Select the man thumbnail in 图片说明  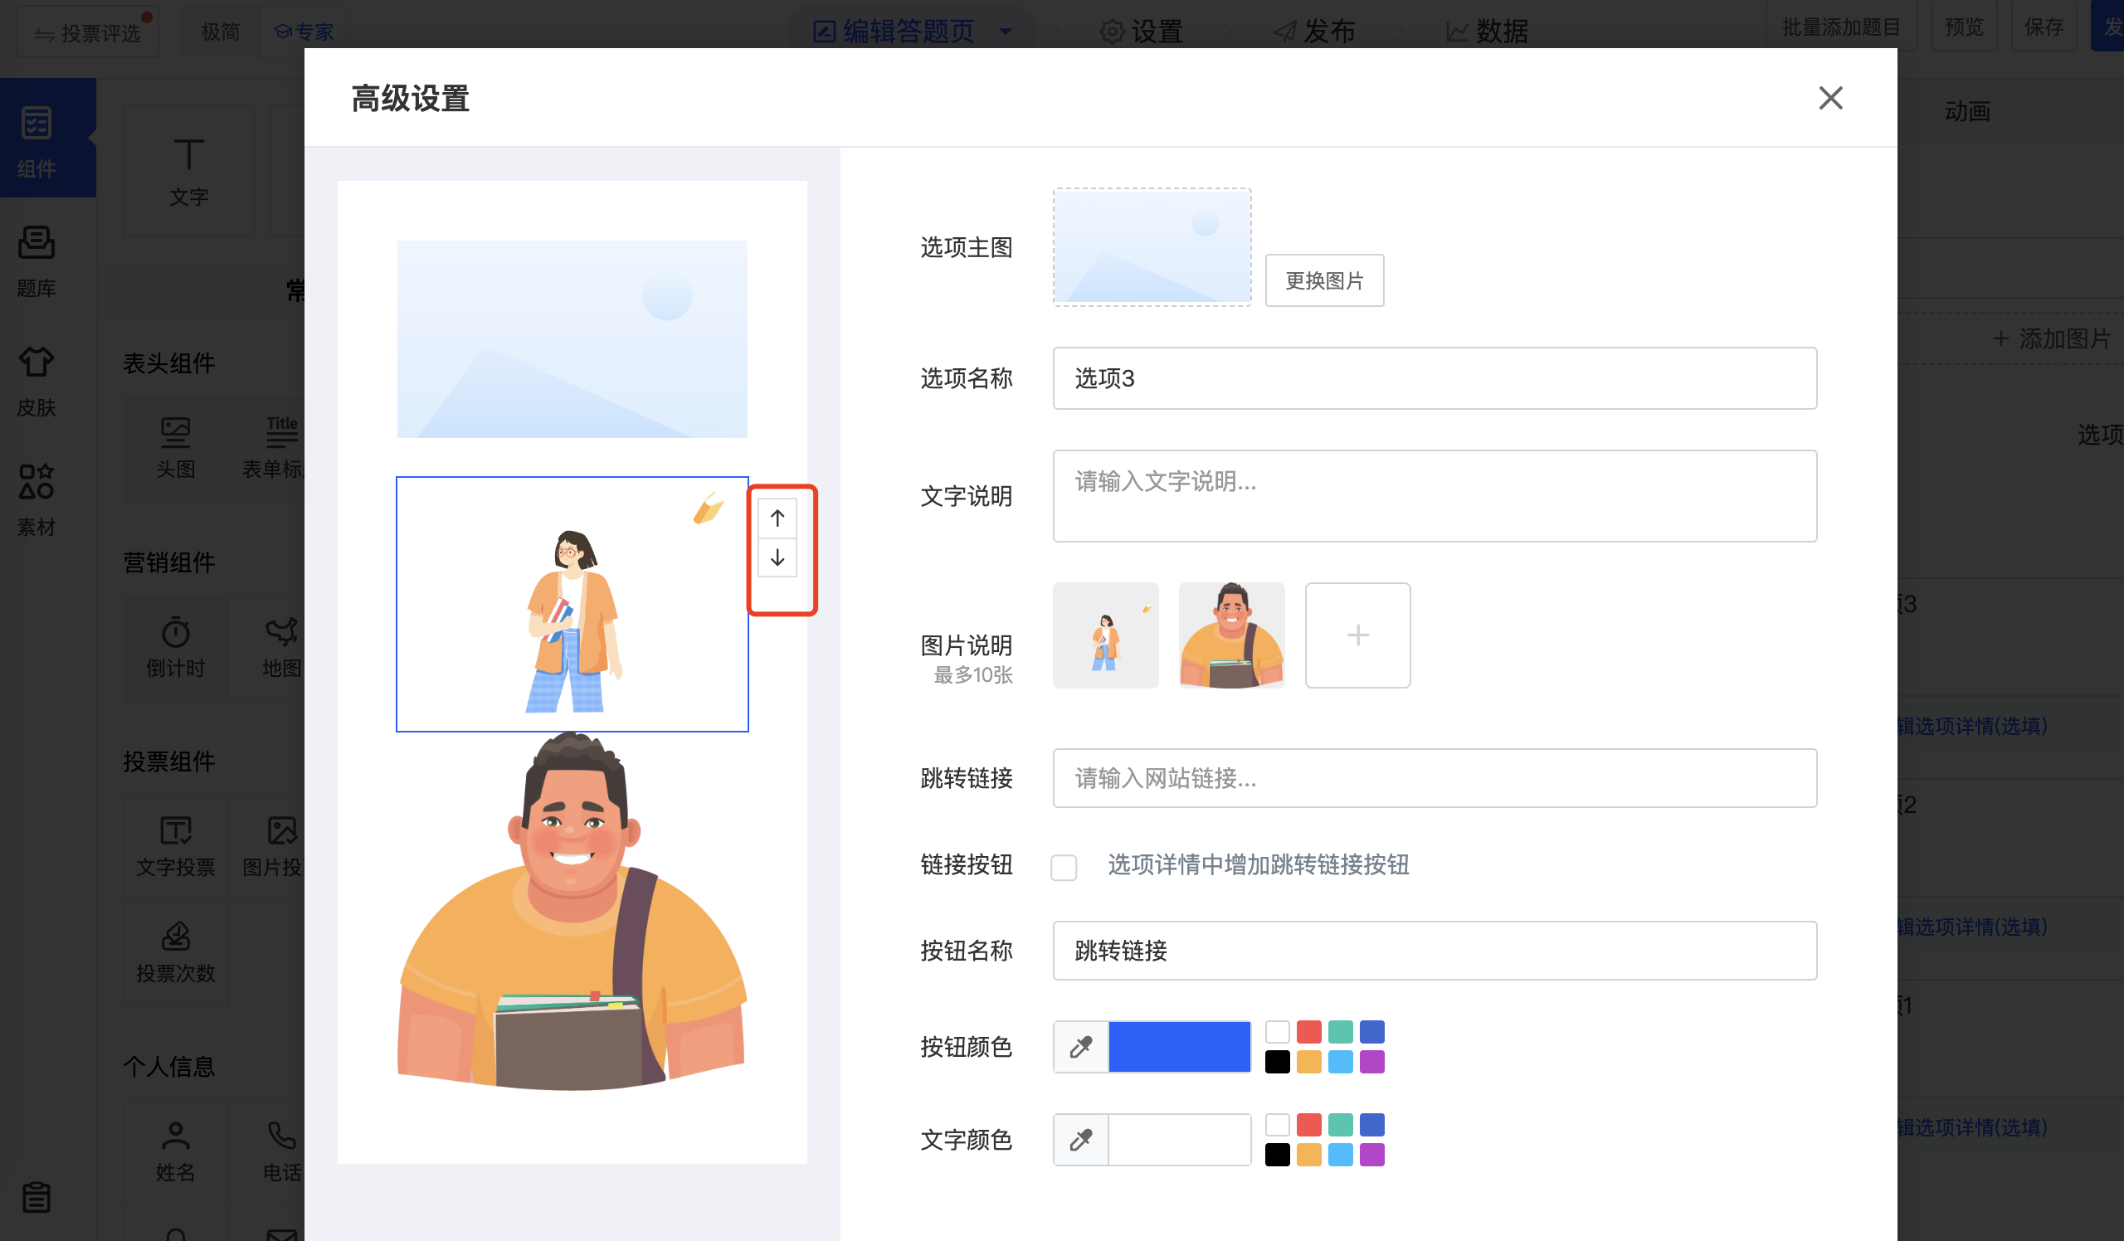pyautogui.click(x=1231, y=635)
